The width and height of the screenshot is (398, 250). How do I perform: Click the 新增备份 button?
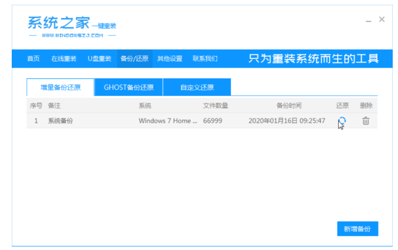click(358, 229)
